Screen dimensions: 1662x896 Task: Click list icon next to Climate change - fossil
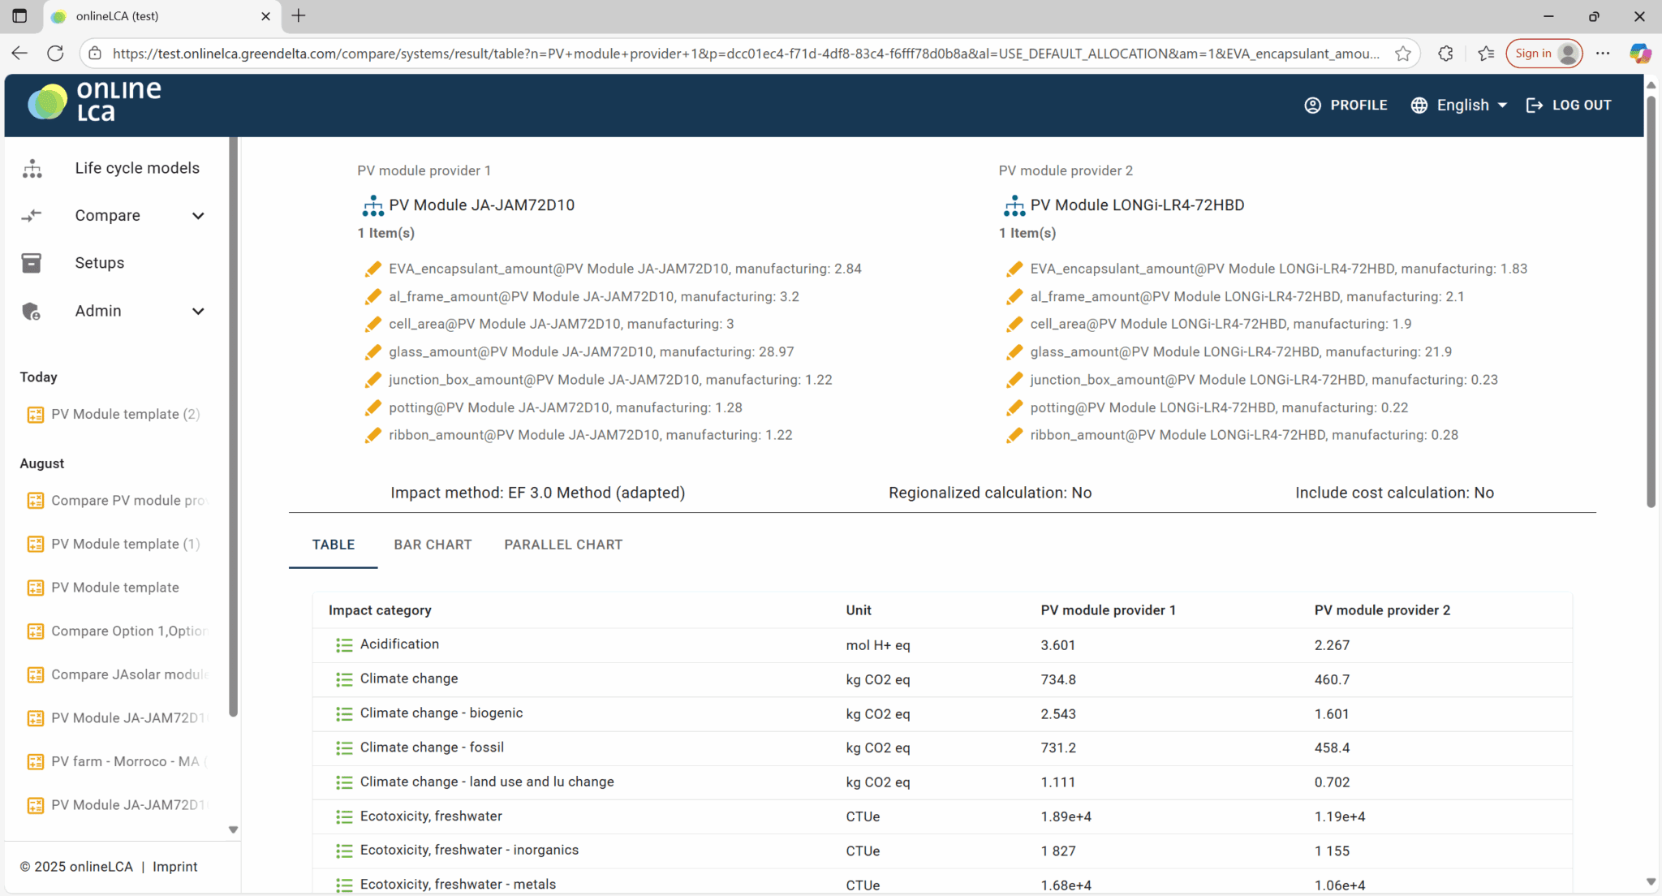[x=344, y=748]
